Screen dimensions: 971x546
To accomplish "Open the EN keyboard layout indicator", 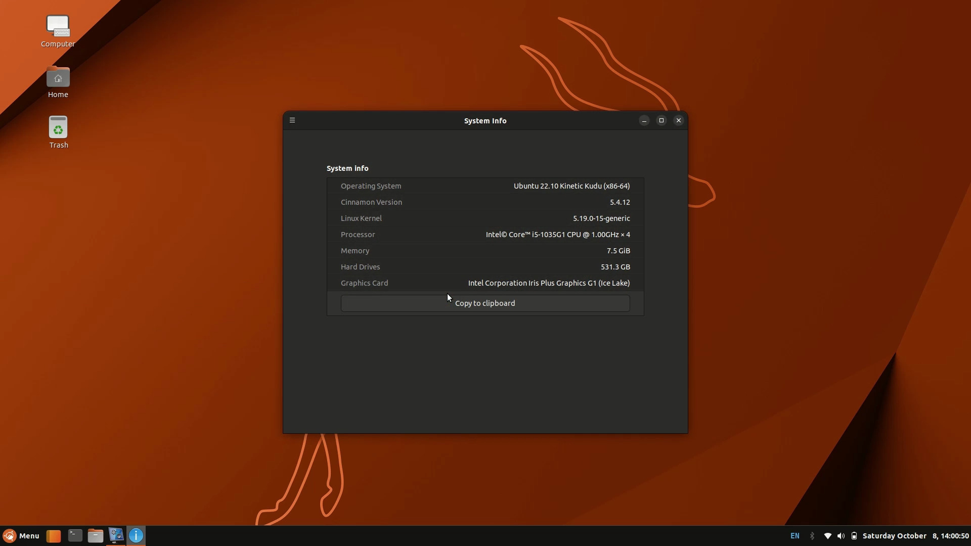I will (795, 536).
